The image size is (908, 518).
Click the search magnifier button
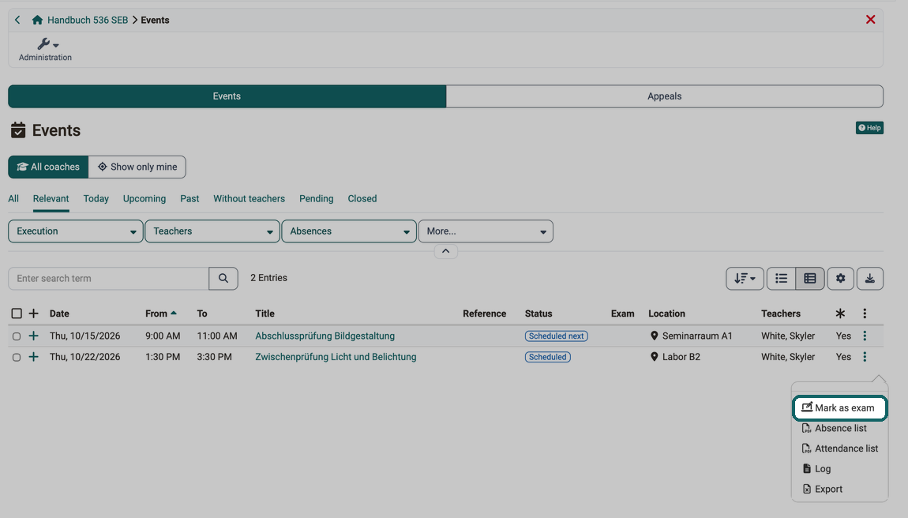(223, 278)
